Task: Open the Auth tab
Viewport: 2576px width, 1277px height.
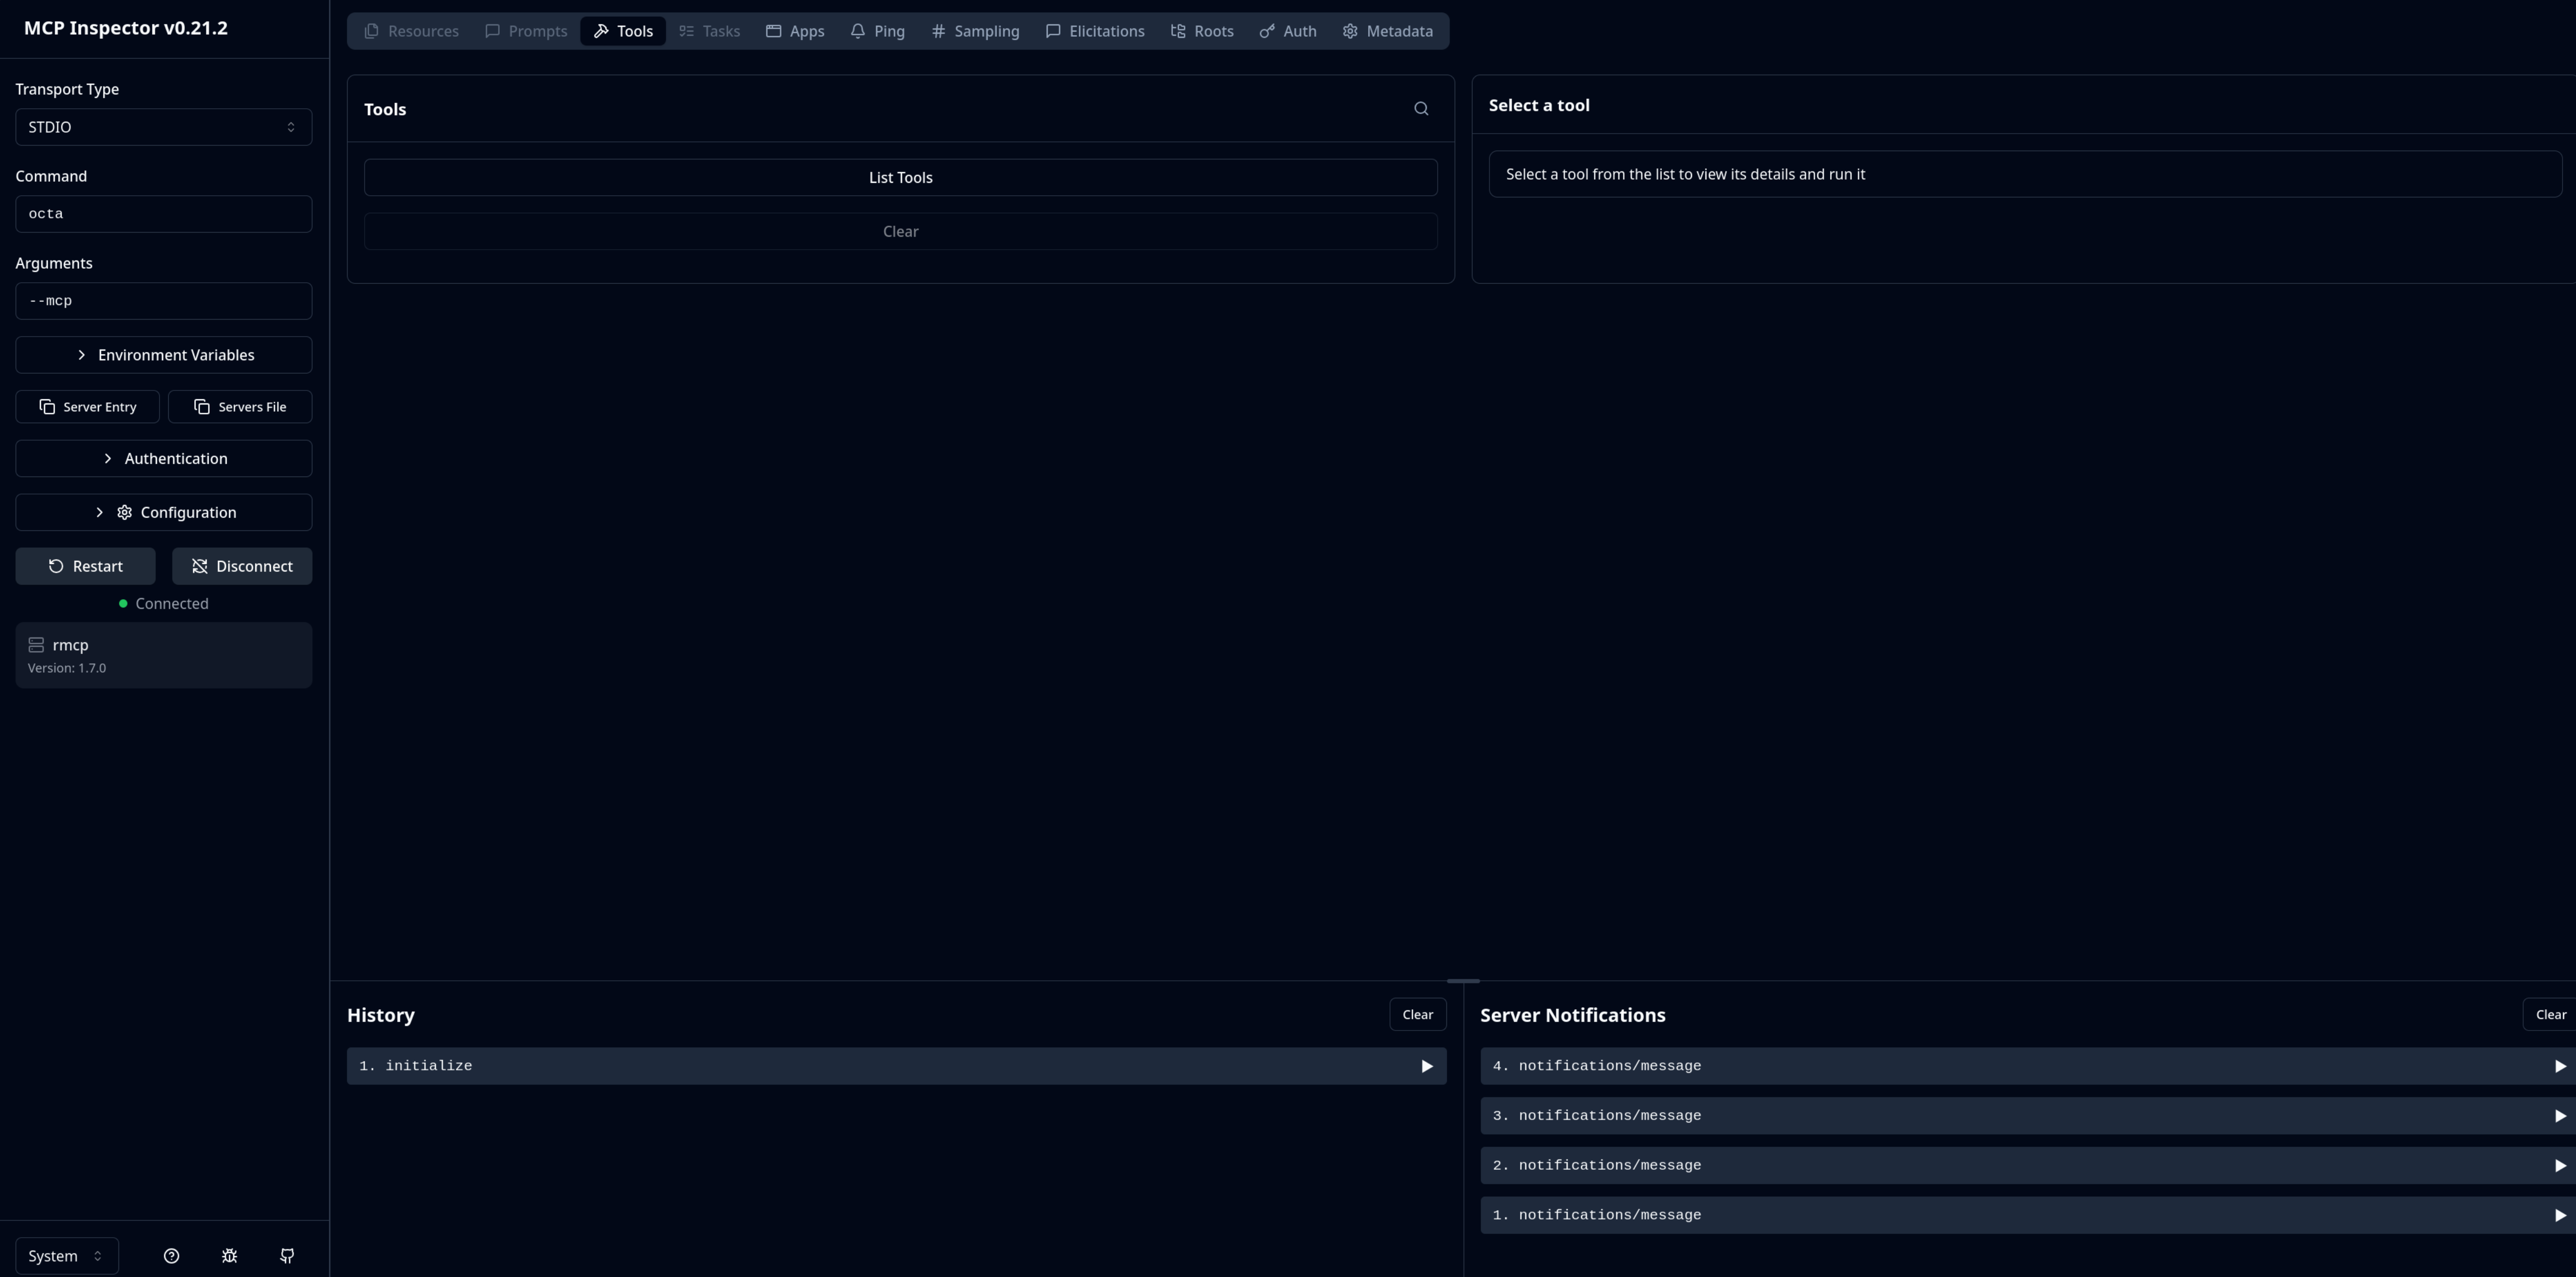Action: click(1288, 31)
